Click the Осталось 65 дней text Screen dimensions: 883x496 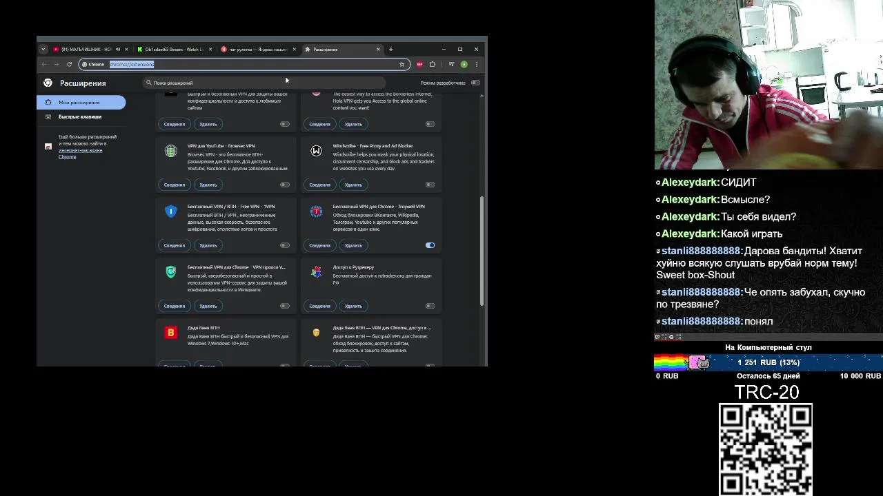click(768, 376)
